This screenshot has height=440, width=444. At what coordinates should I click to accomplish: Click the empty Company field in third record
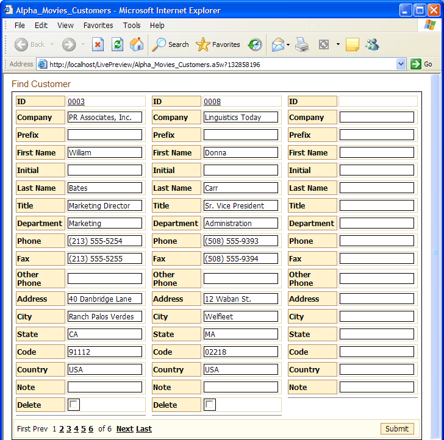[x=377, y=117]
